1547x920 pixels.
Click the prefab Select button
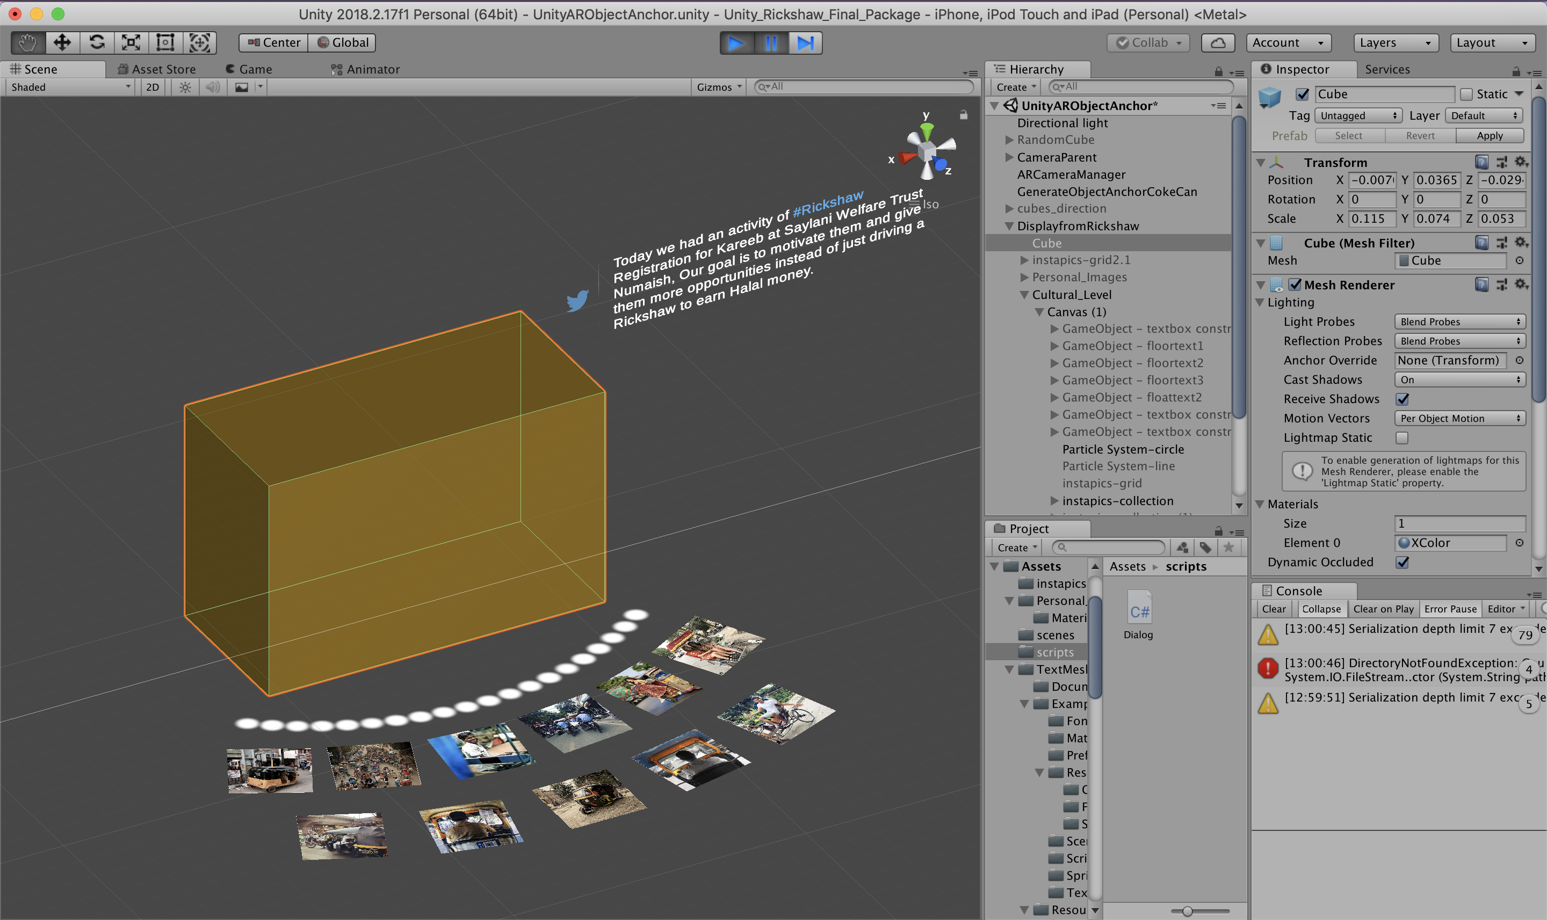coord(1349,136)
